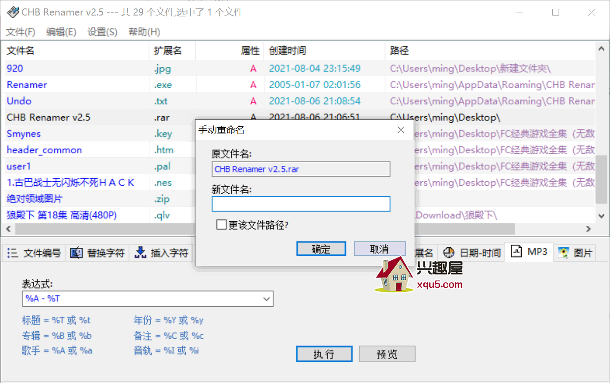Click the 日期-时间 clock icon
Viewport: 610px width, 383px height.
pyautogui.click(x=449, y=253)
